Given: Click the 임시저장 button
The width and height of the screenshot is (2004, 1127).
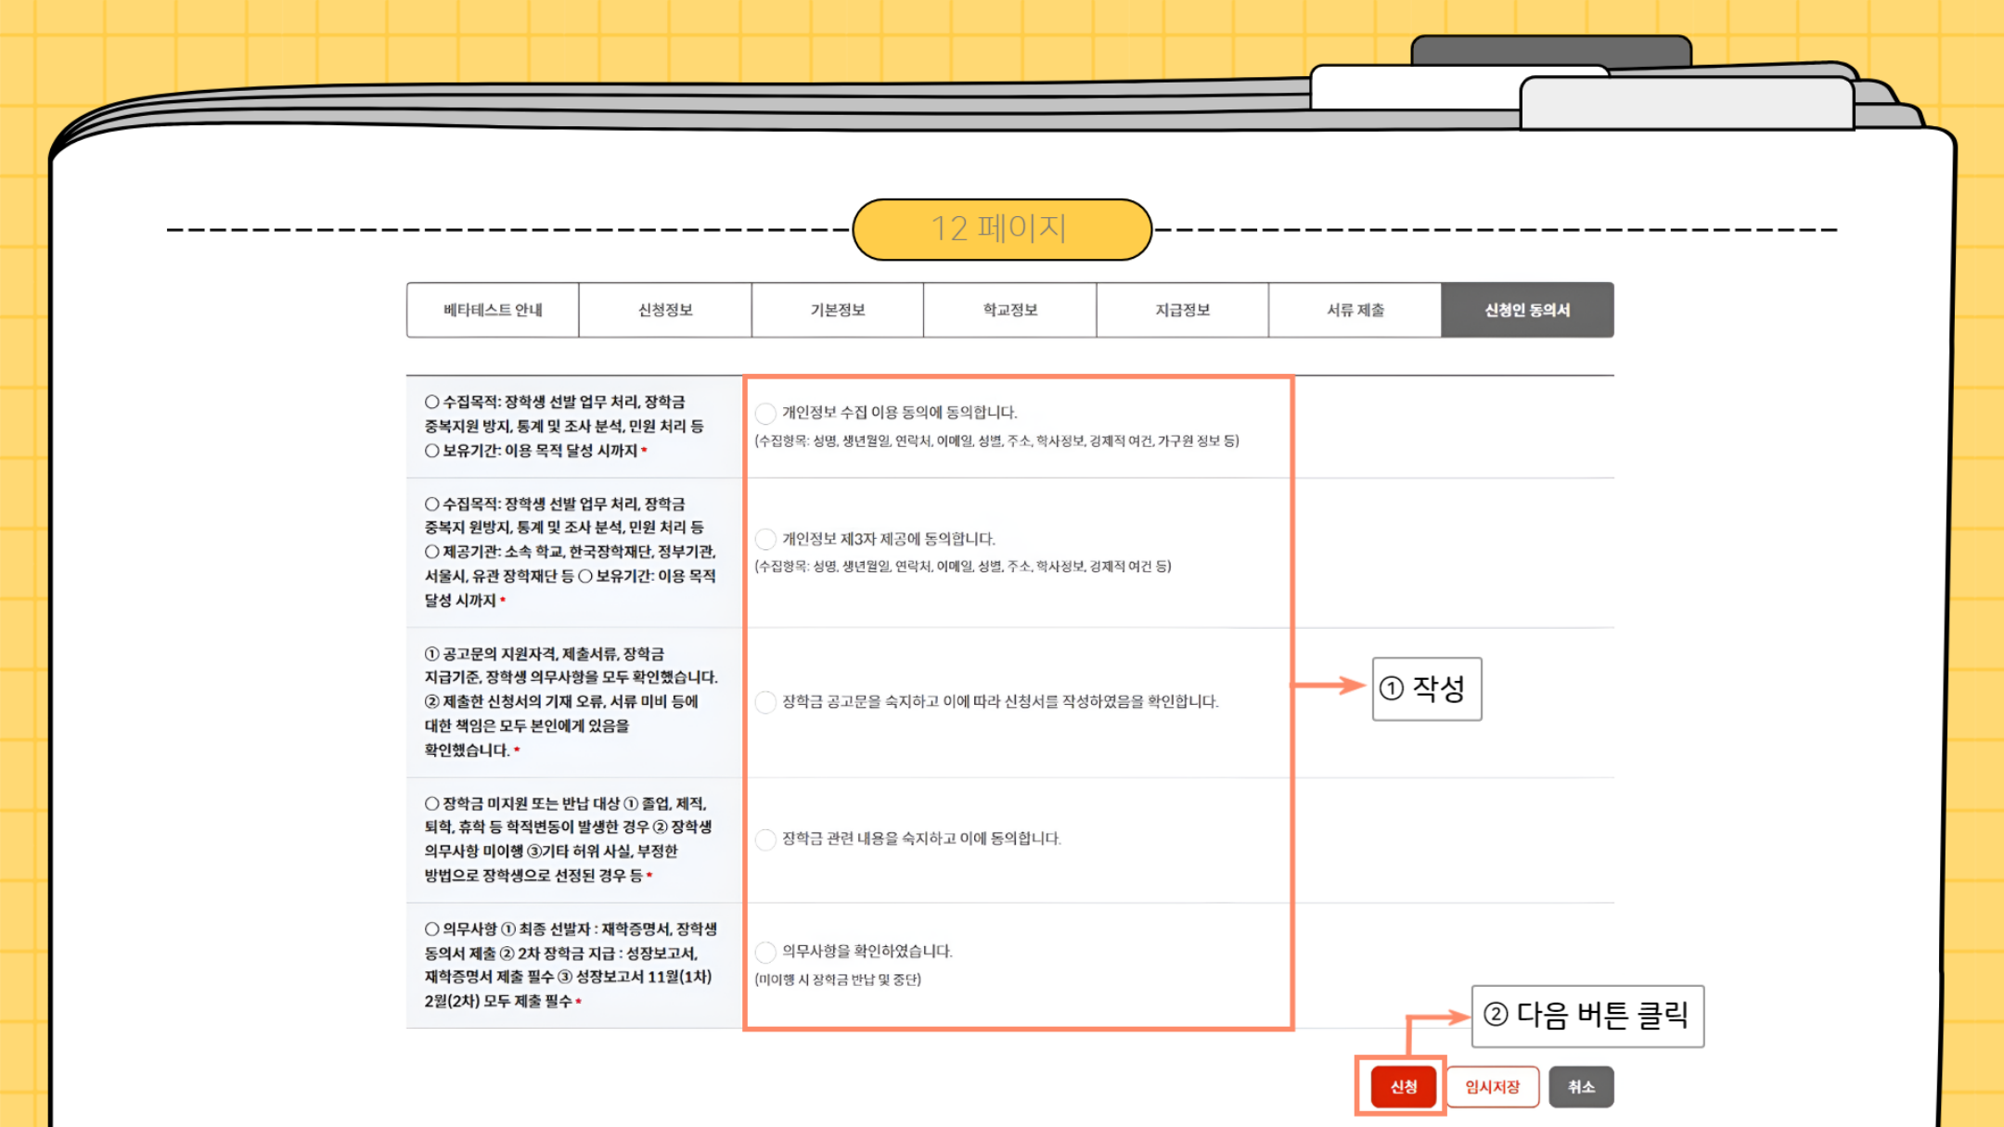Looking at the screenshot, I should 1492,1087.
